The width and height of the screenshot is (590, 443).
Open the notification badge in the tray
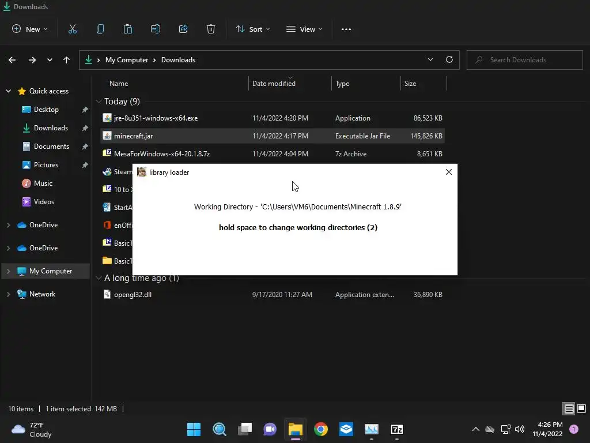(573, 429)
